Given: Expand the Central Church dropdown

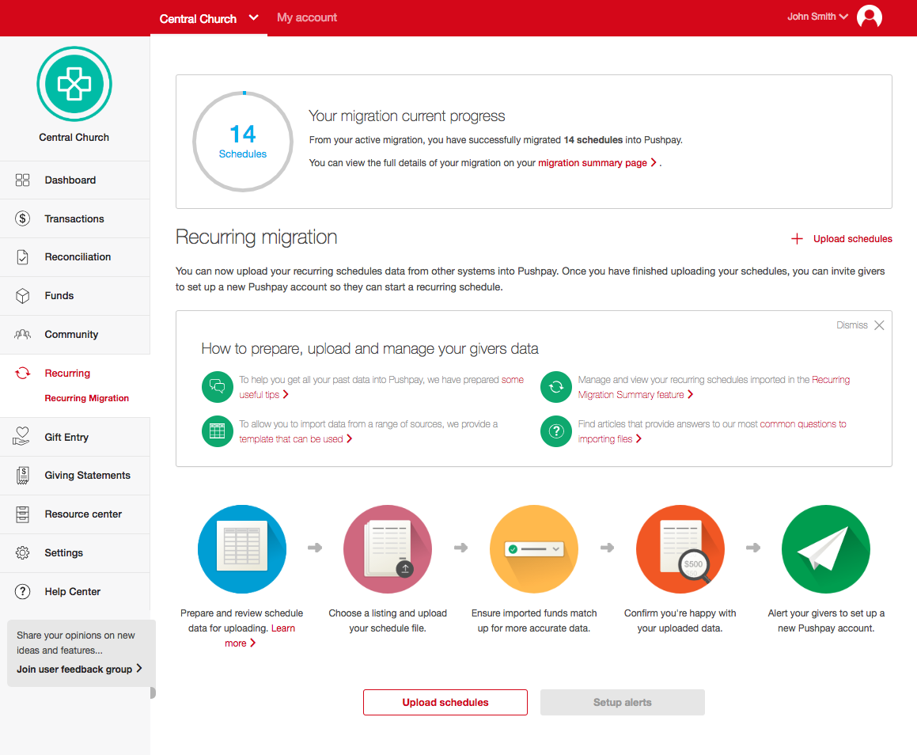Looking at the screenshot, I should click(x=252, y=17).
